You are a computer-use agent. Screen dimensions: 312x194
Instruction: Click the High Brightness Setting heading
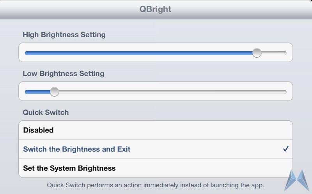64,35
